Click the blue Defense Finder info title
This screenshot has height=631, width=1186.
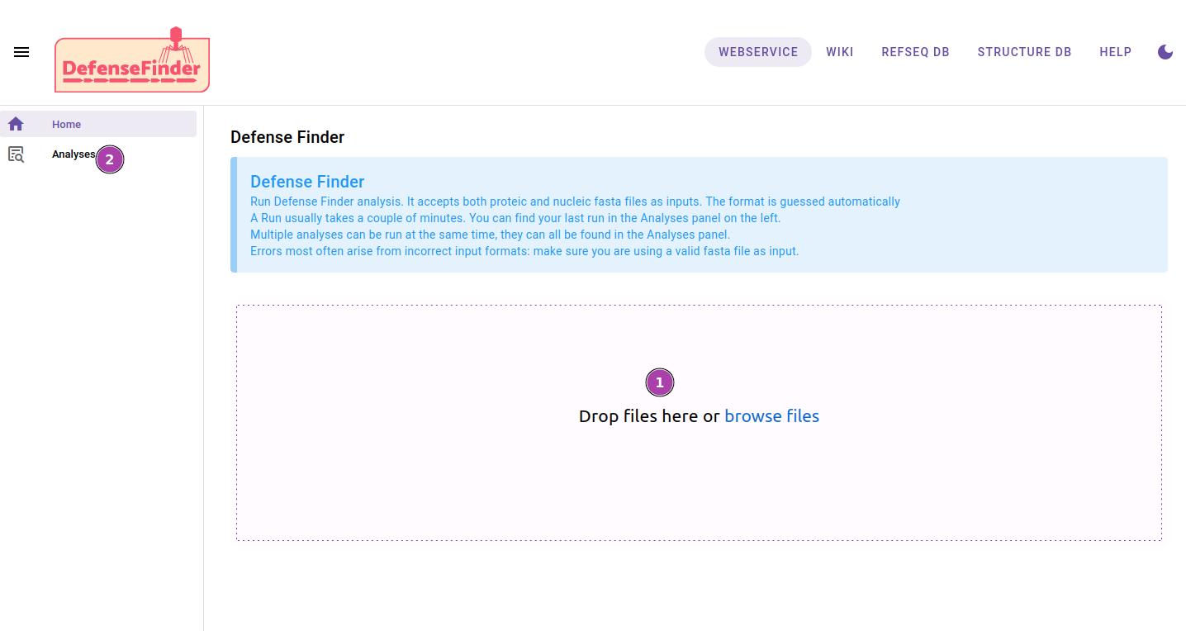307,182
